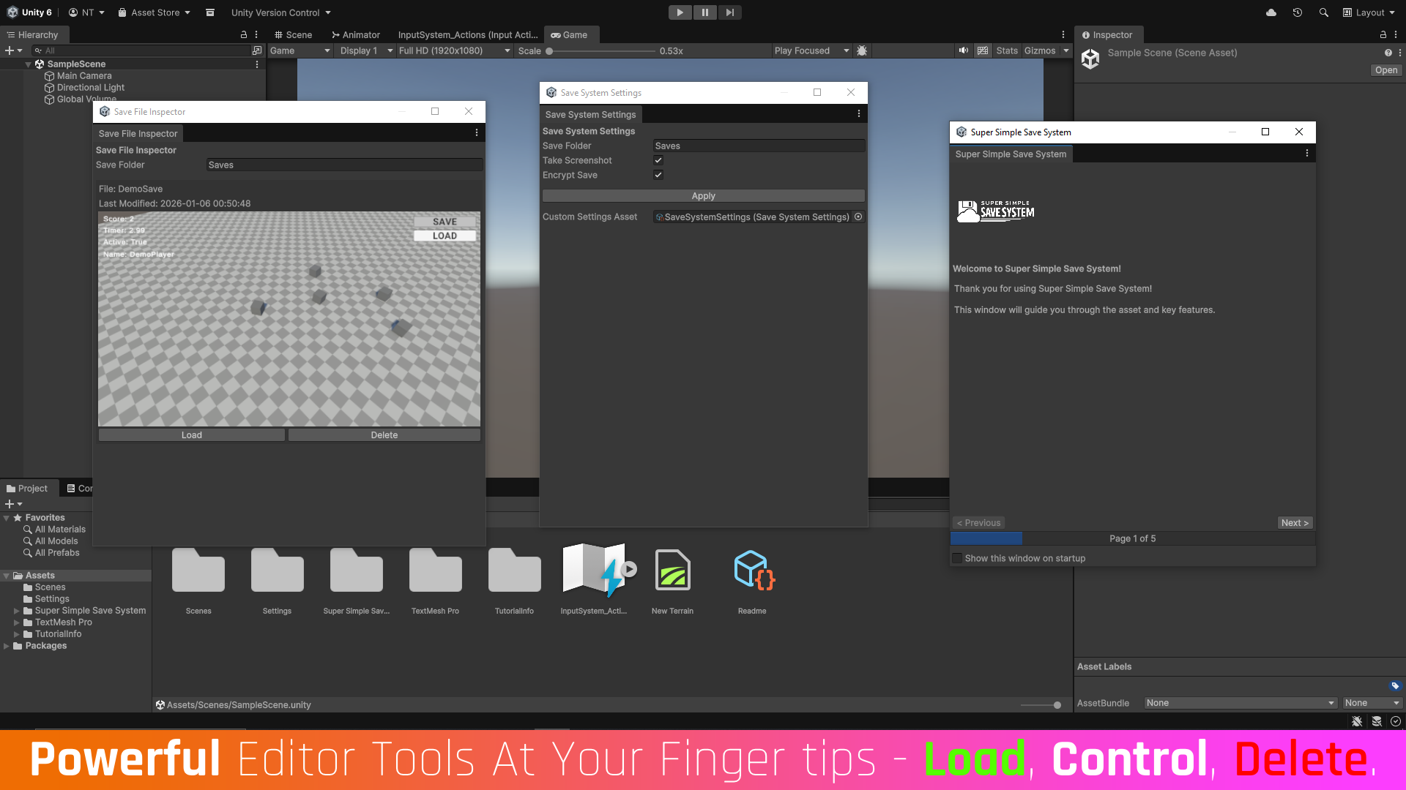Open the Animator tab
This screenshot has height=790, width=1406.
(356, 34)
